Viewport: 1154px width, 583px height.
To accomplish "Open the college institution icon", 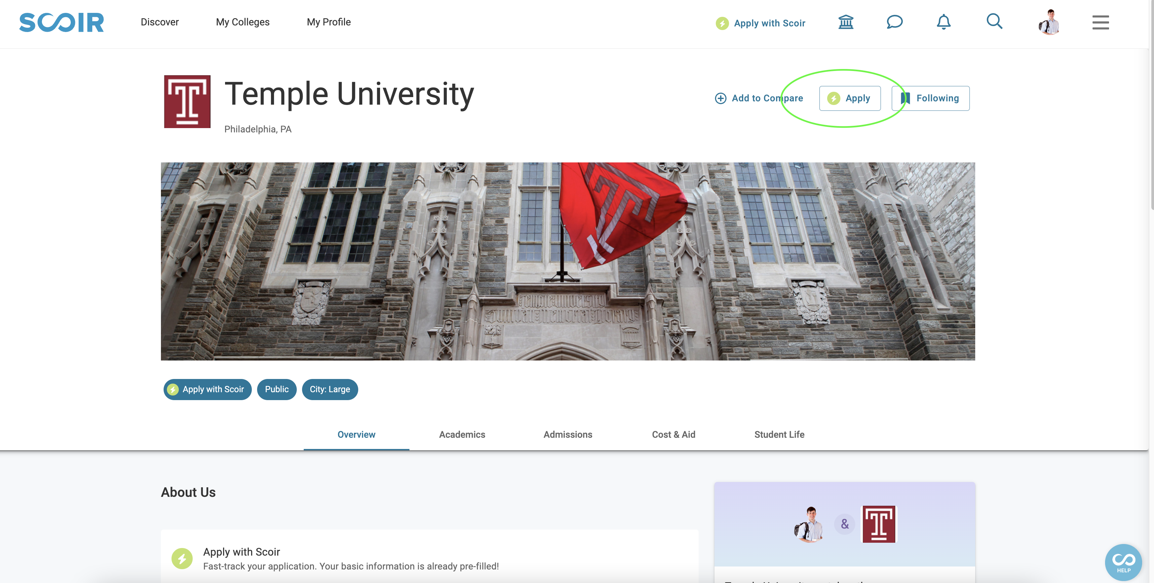I will [x=846, y=21].
